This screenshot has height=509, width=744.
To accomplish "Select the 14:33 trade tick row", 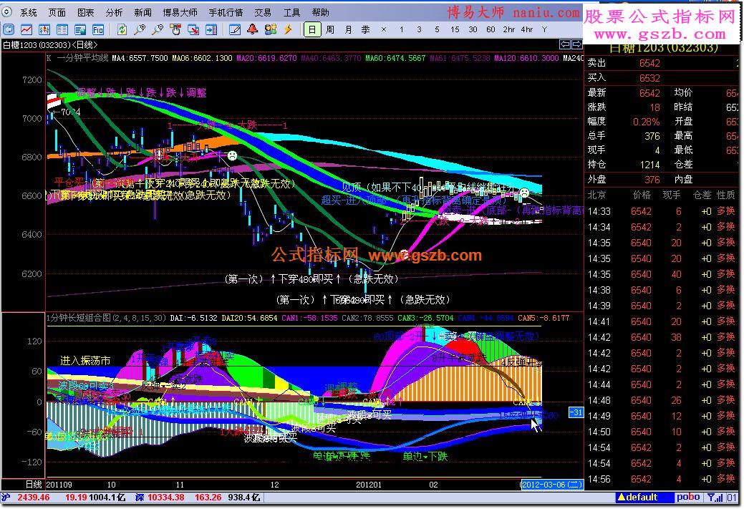I will (662, 211).
